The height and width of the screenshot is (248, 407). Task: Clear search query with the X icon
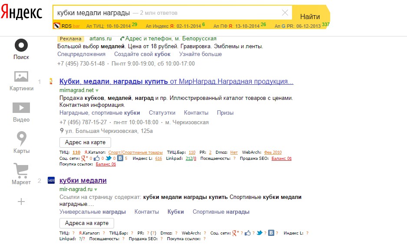tap(285, 13)
